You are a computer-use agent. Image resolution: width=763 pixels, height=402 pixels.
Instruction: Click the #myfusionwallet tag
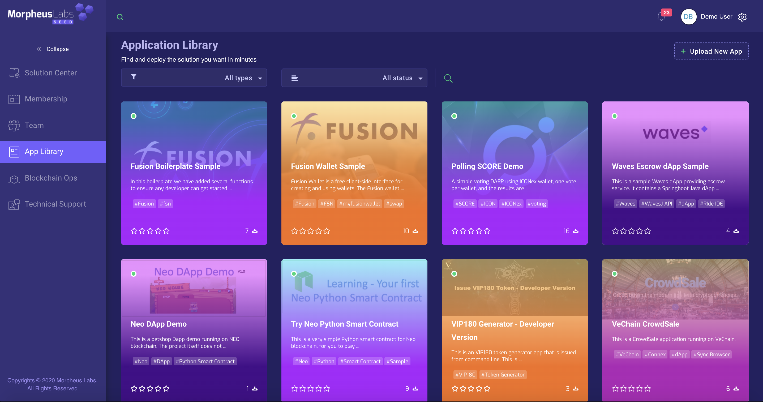pos(359,203)
